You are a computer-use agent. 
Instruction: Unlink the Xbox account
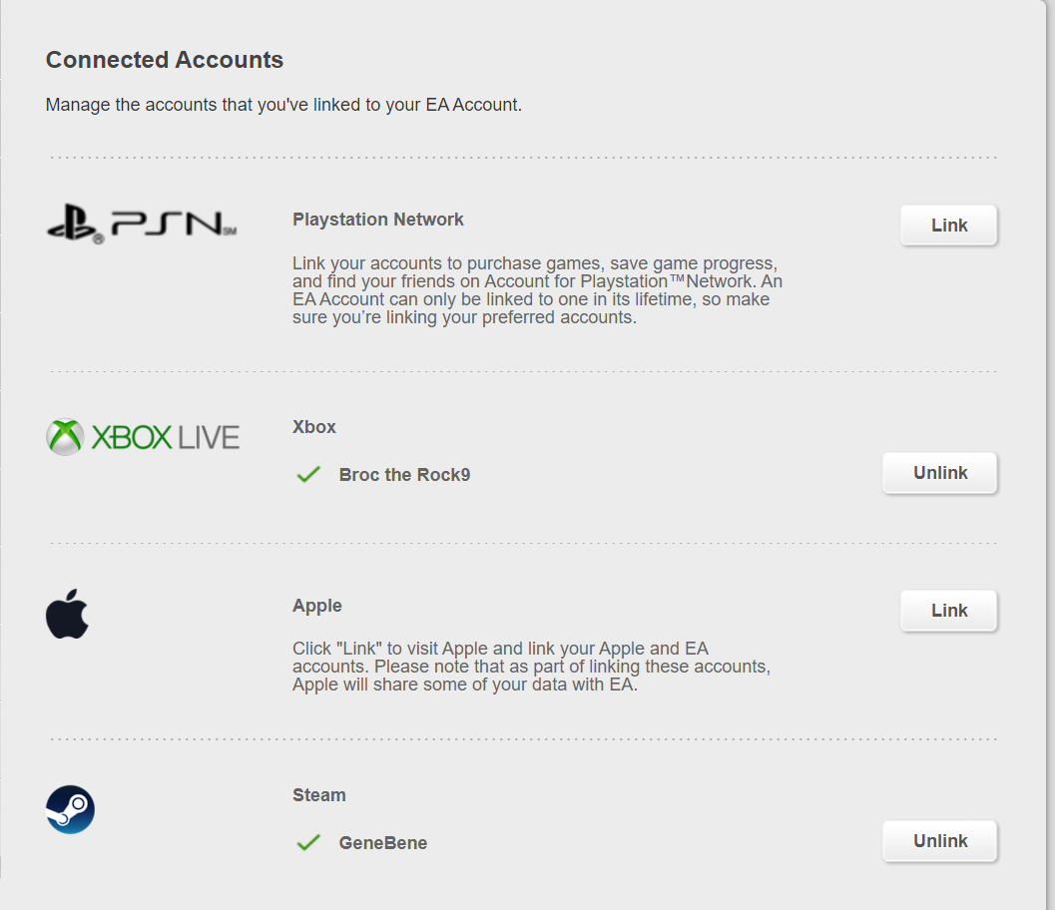pos(939,473)
